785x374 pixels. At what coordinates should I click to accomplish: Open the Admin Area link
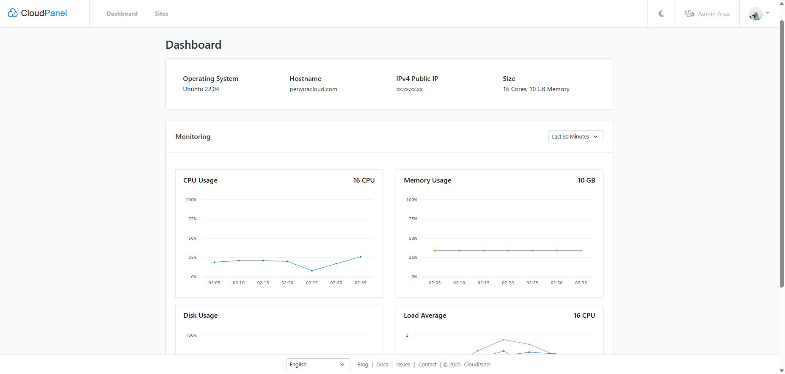click(x=713, y=14)
